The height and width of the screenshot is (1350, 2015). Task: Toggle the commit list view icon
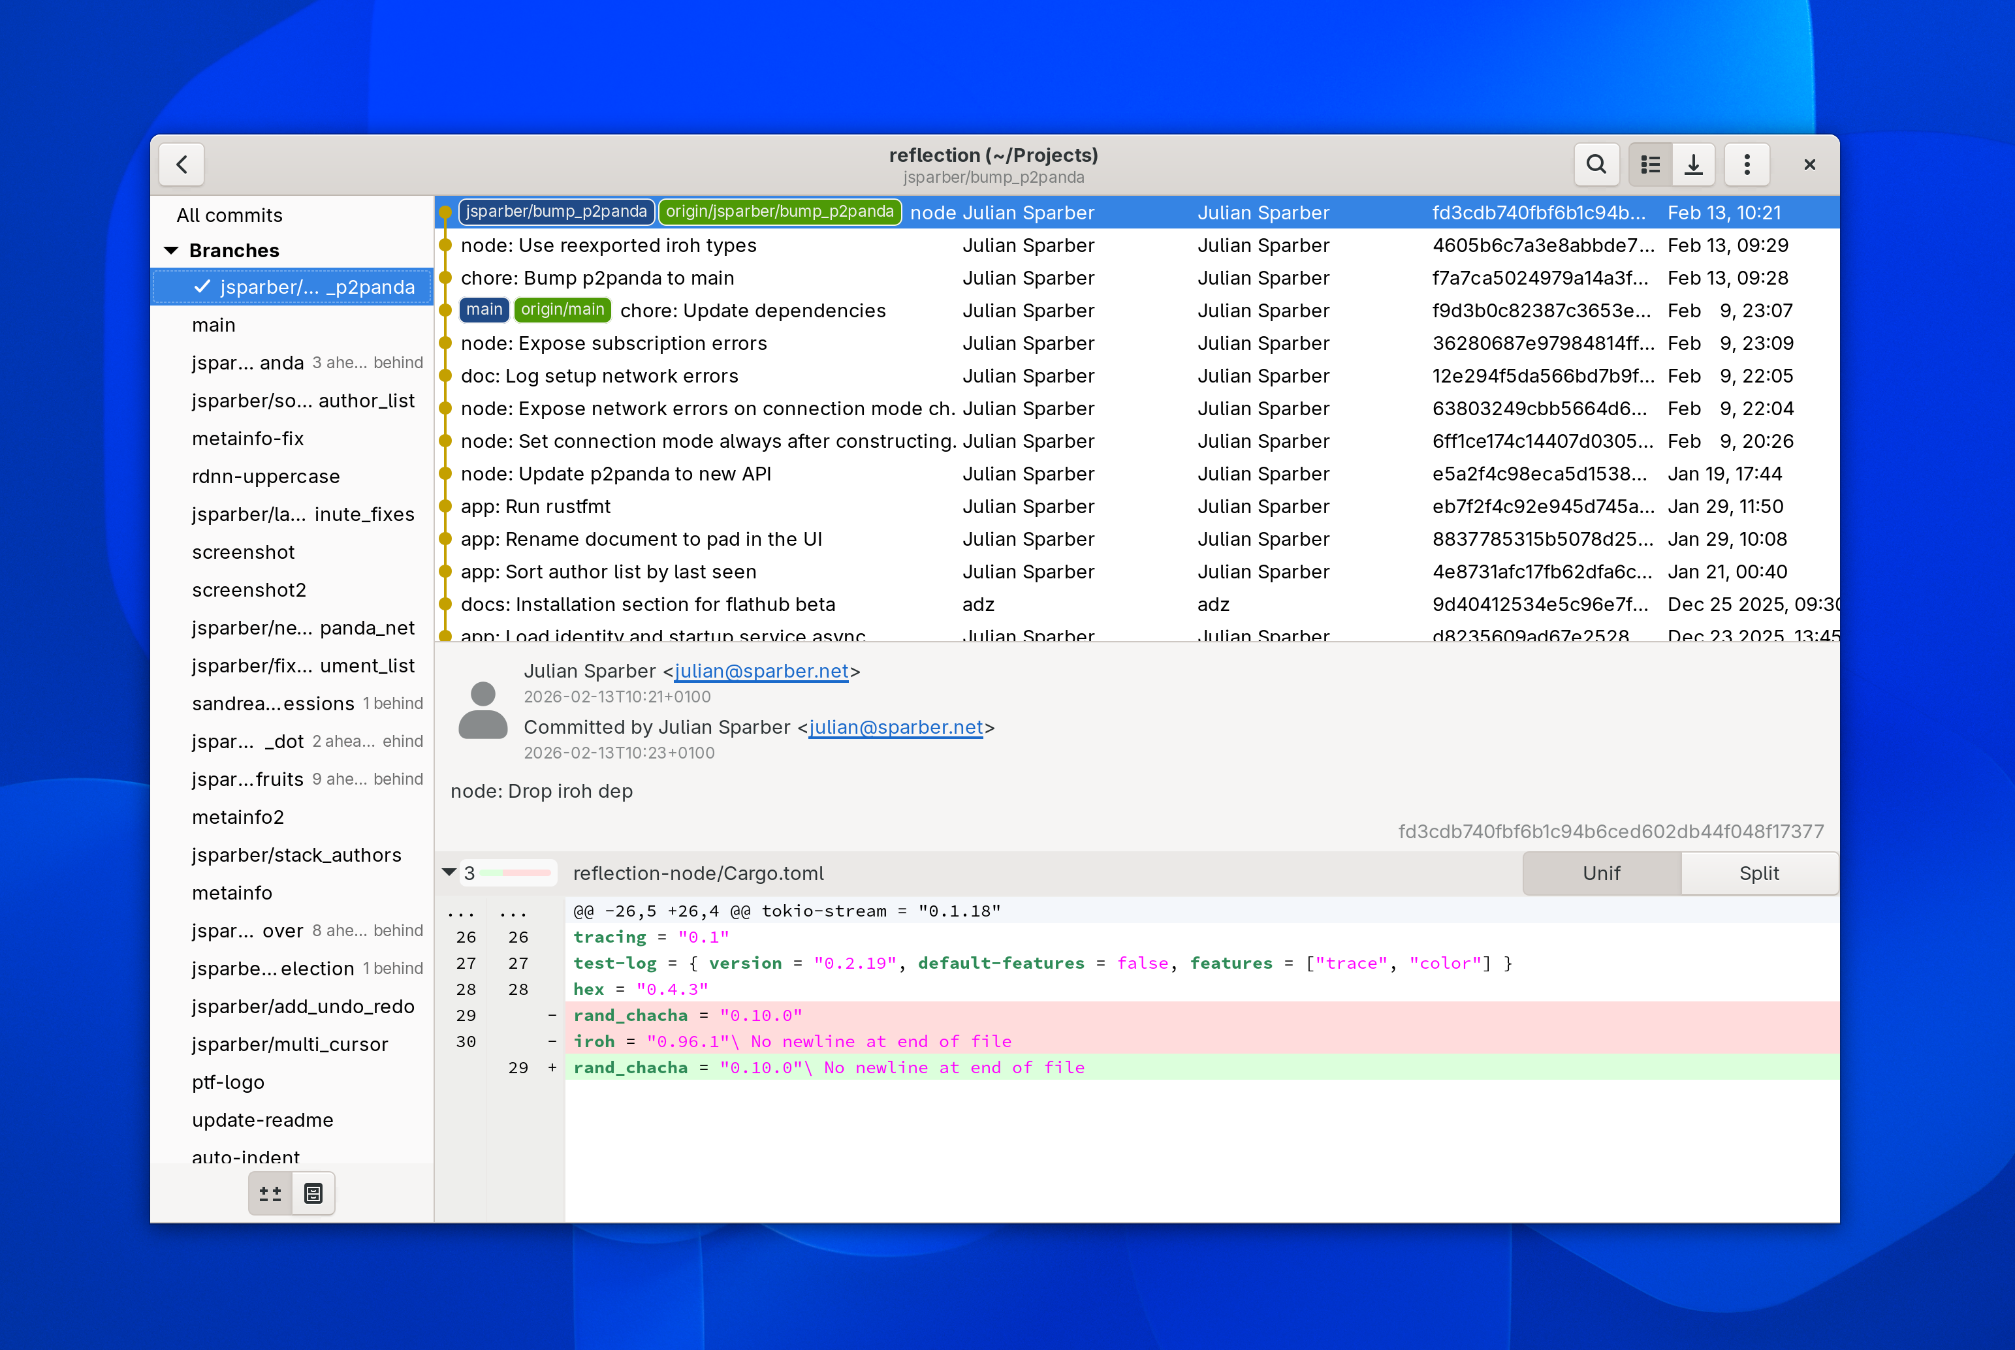[1650, 165]
